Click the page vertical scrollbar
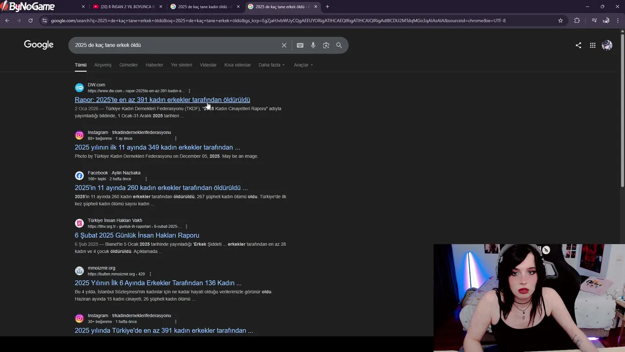The image size is (625, 352). pos(622,110)
